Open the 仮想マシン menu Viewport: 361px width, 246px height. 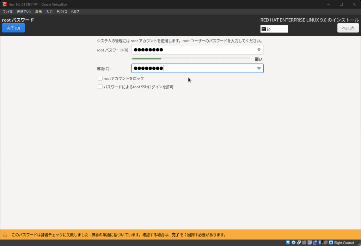(24, 12)
